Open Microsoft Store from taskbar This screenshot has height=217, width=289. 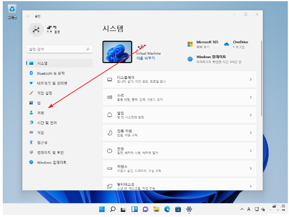pos(178,209)
